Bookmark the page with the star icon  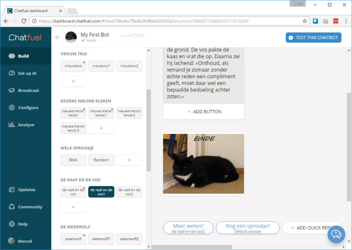[x=305, y=21]
